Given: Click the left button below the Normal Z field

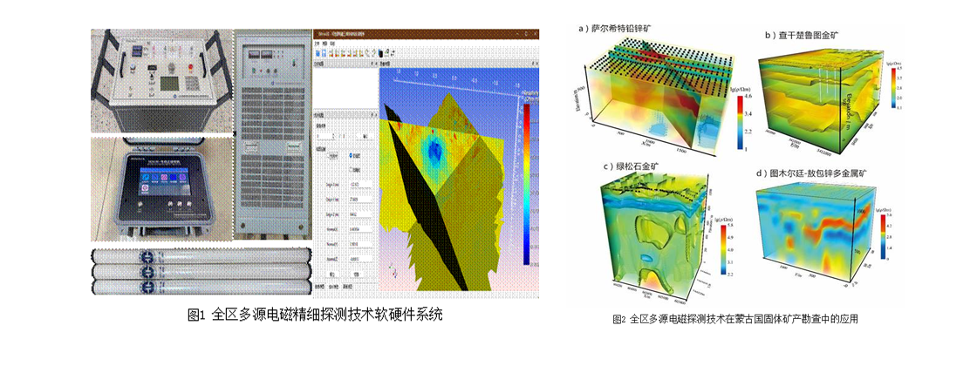Looking at the screenshot, I should [332, 273].
